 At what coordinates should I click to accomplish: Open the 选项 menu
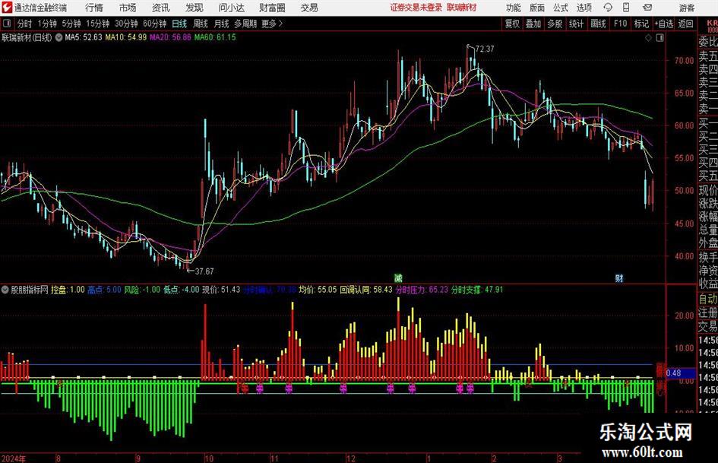click(x=584, y=8)
